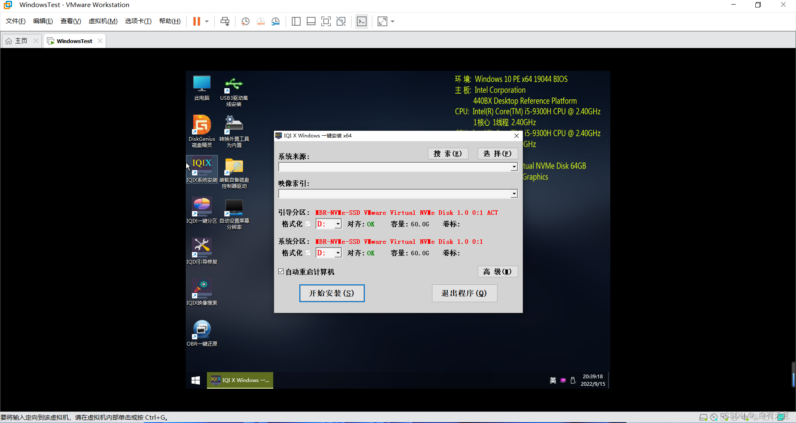Launch OBR一键还原 icon
The width and height of the screenshot is (796, 423).
point(202,333)
